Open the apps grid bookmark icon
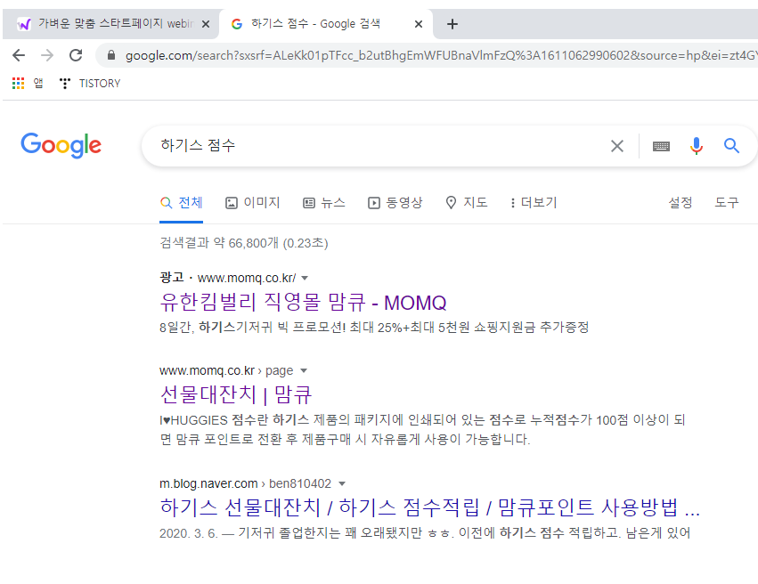758x584 pixels. 19,83
